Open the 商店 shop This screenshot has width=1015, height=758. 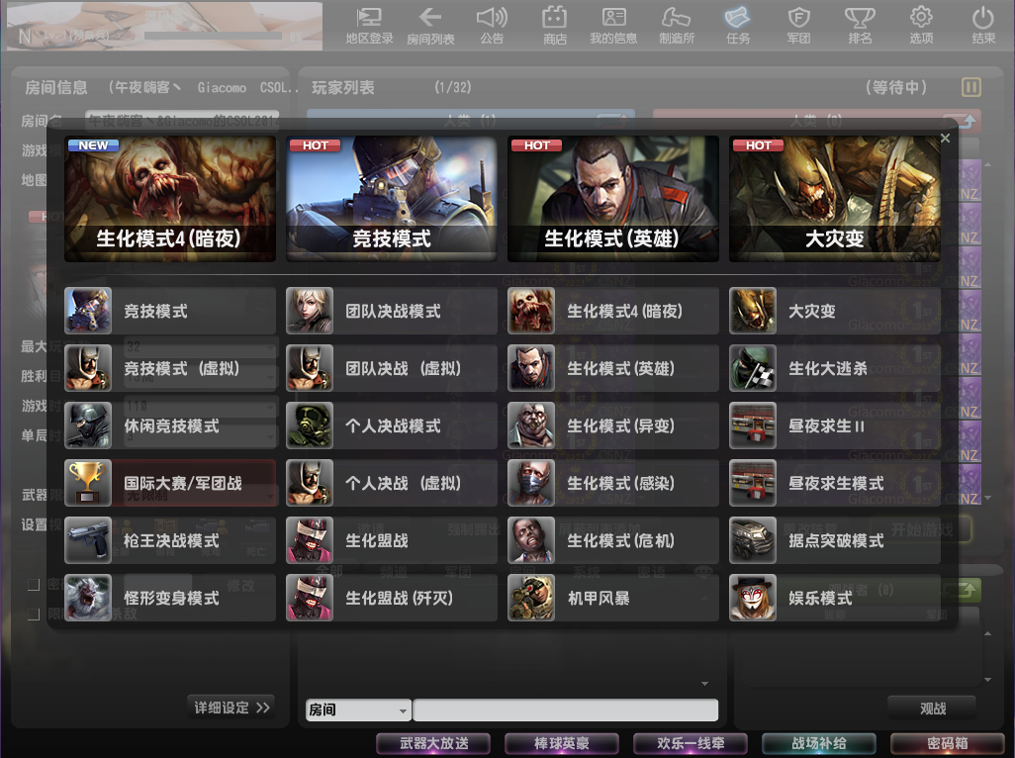pyautogui.click(x=553, y=25)
